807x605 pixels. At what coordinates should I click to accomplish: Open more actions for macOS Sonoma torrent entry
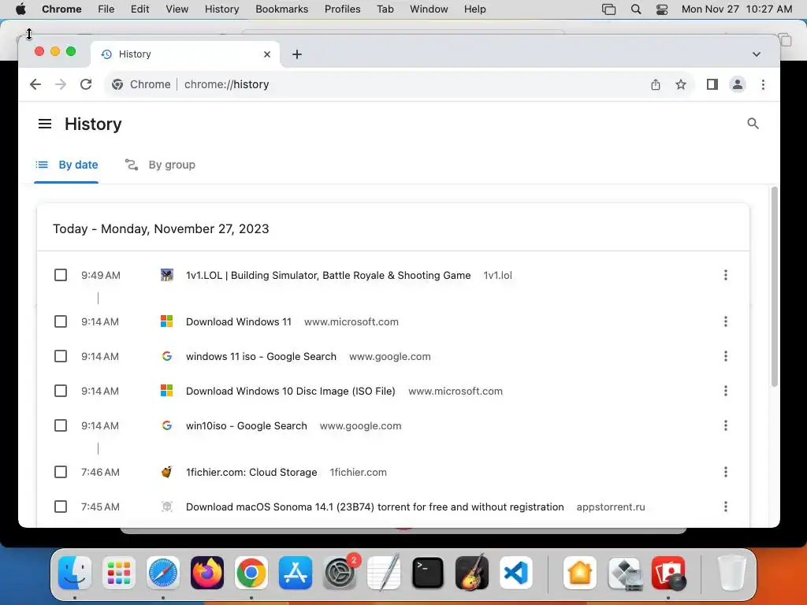click(x=725, y=507)
